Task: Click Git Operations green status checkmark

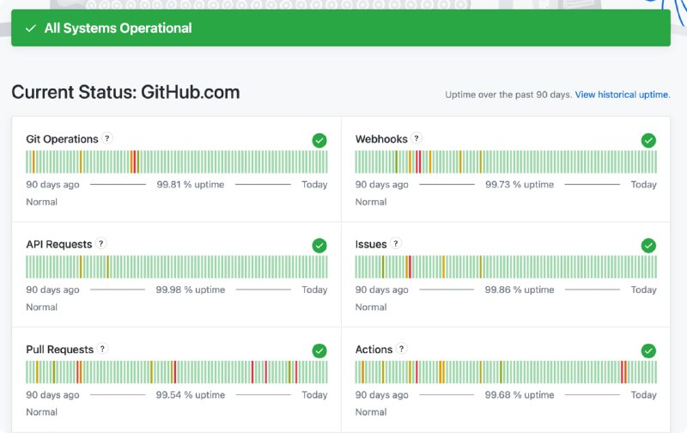Action: pyautogui.click(x=319, y=140)
